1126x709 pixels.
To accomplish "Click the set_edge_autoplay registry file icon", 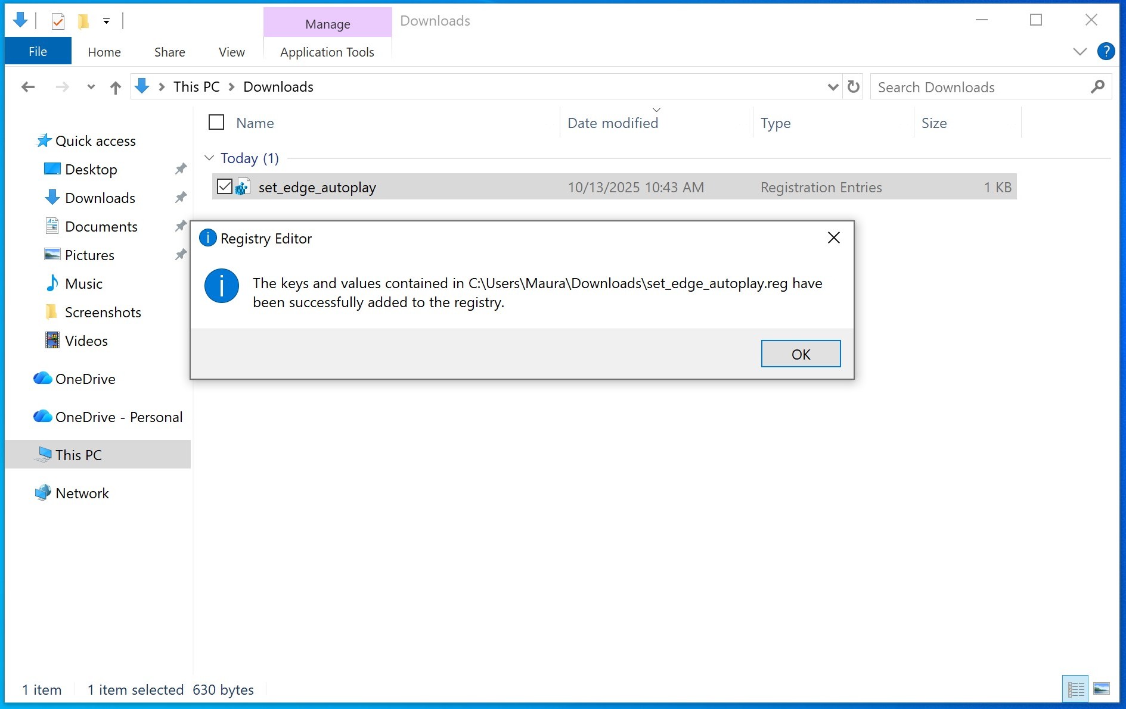I will pos(242,187).
